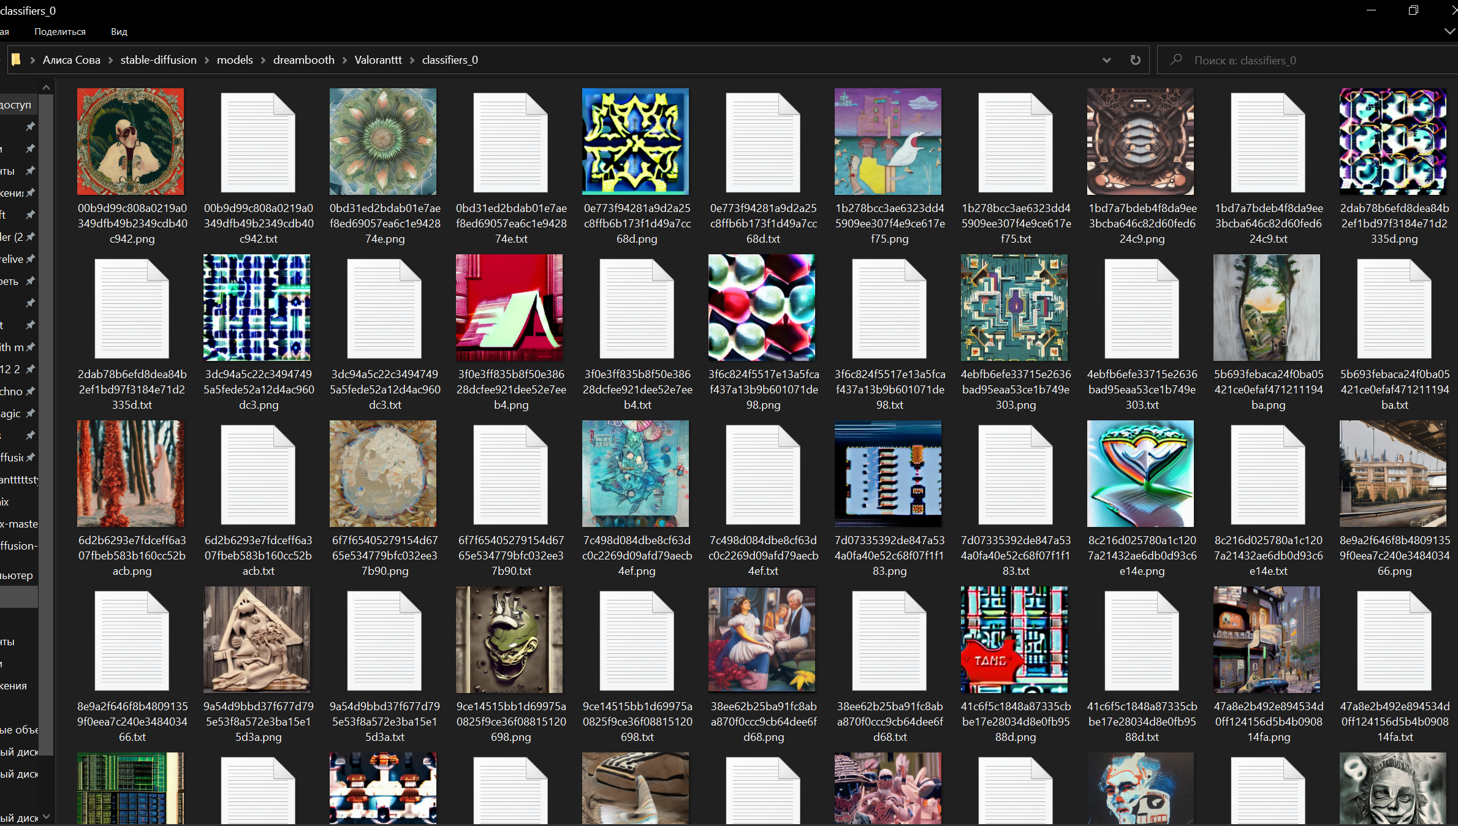Open the Поделиться ribbon tab
Viewport: 1458px width, 826px height.
click(60, 32)
